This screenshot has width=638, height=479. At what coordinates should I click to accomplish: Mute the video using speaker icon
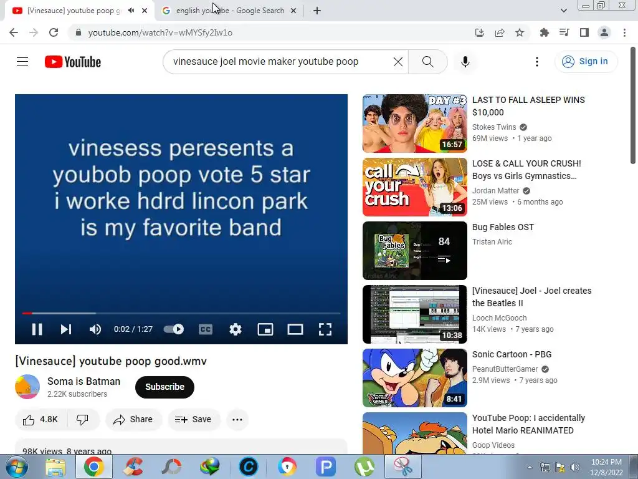tap(95, 329)
